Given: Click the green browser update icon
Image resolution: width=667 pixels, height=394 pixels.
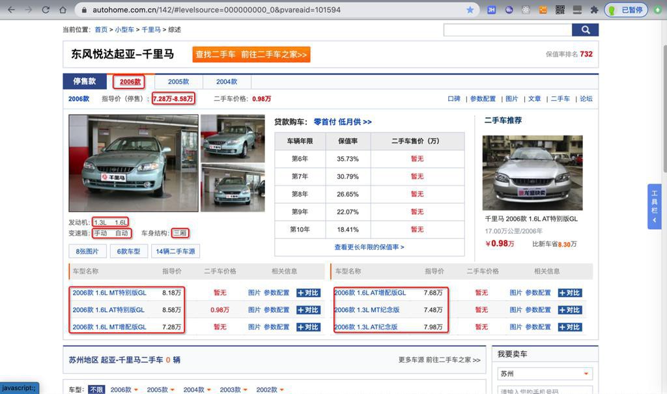Looking at the screenshot, I should 658,10.
